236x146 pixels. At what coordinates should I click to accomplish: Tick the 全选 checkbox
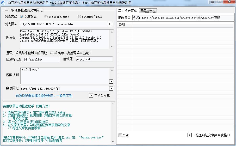pos(120,135)
